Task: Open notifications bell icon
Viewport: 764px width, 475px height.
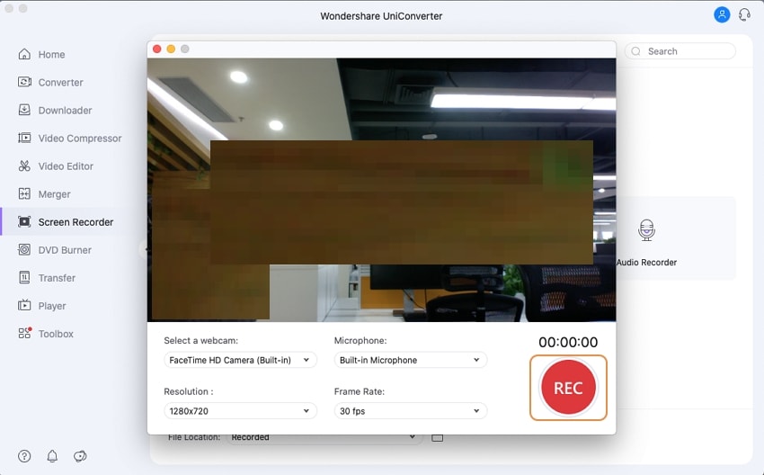Action: click(52, 456)
